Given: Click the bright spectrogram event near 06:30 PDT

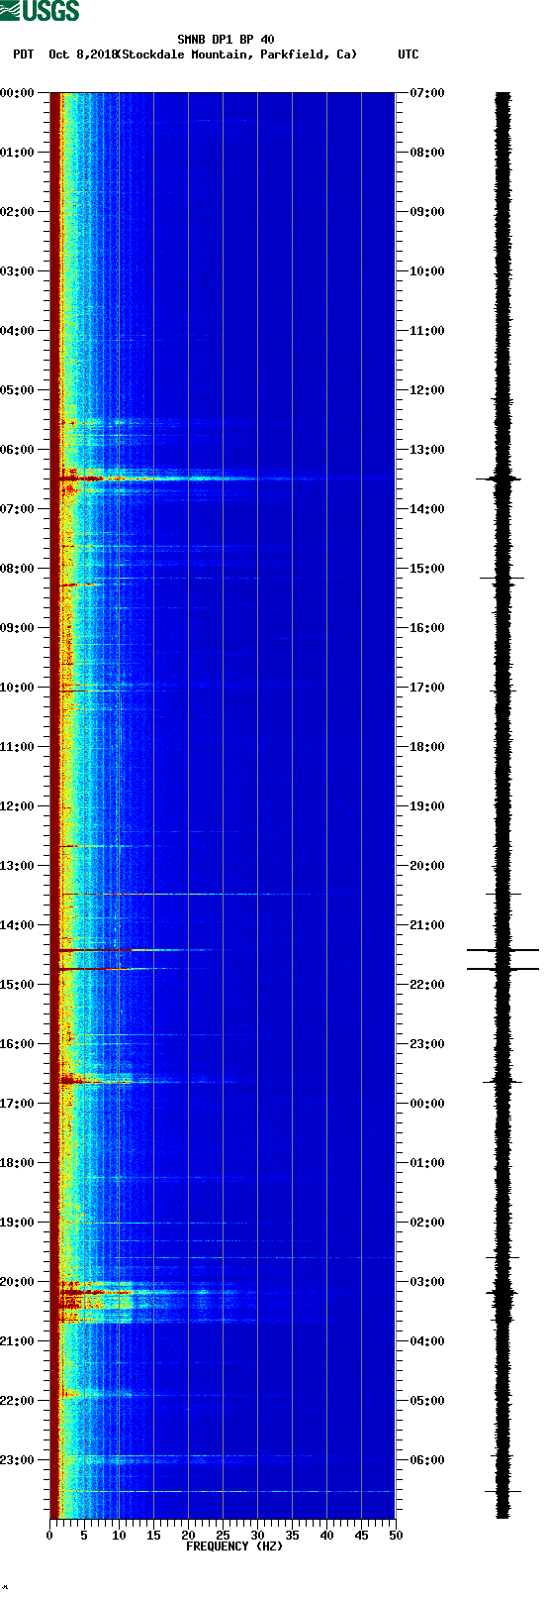Looking at the screenshot, I should pos(158,479).
